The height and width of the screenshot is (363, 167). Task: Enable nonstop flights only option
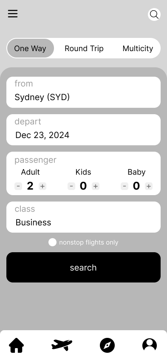tap(52, 242)
